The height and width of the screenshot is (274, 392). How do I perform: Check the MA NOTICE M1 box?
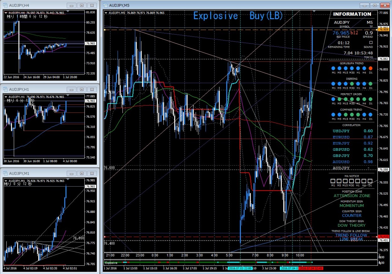pyautogui.click(x=333, y=181)
